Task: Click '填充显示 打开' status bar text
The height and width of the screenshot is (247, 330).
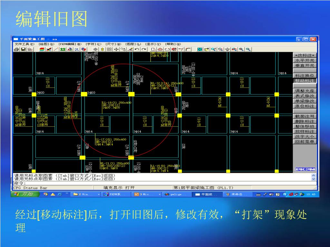Action: click(119, 188)
